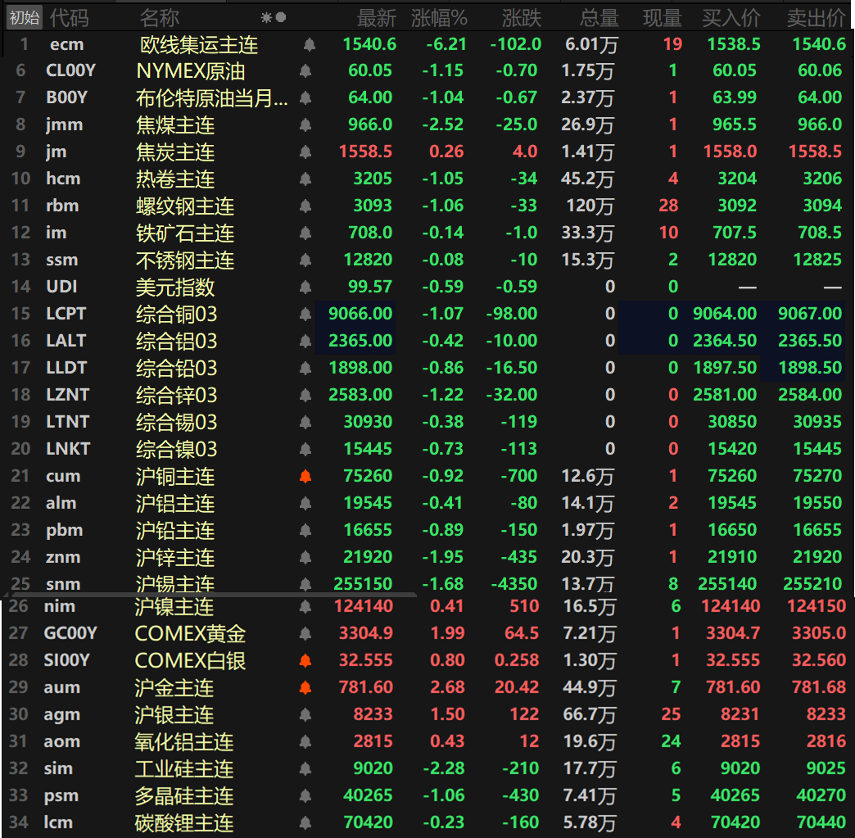855x838 pixels.
Task: Click the alert bell for 碳酸锂主连
Action: (x=305, y=822)
